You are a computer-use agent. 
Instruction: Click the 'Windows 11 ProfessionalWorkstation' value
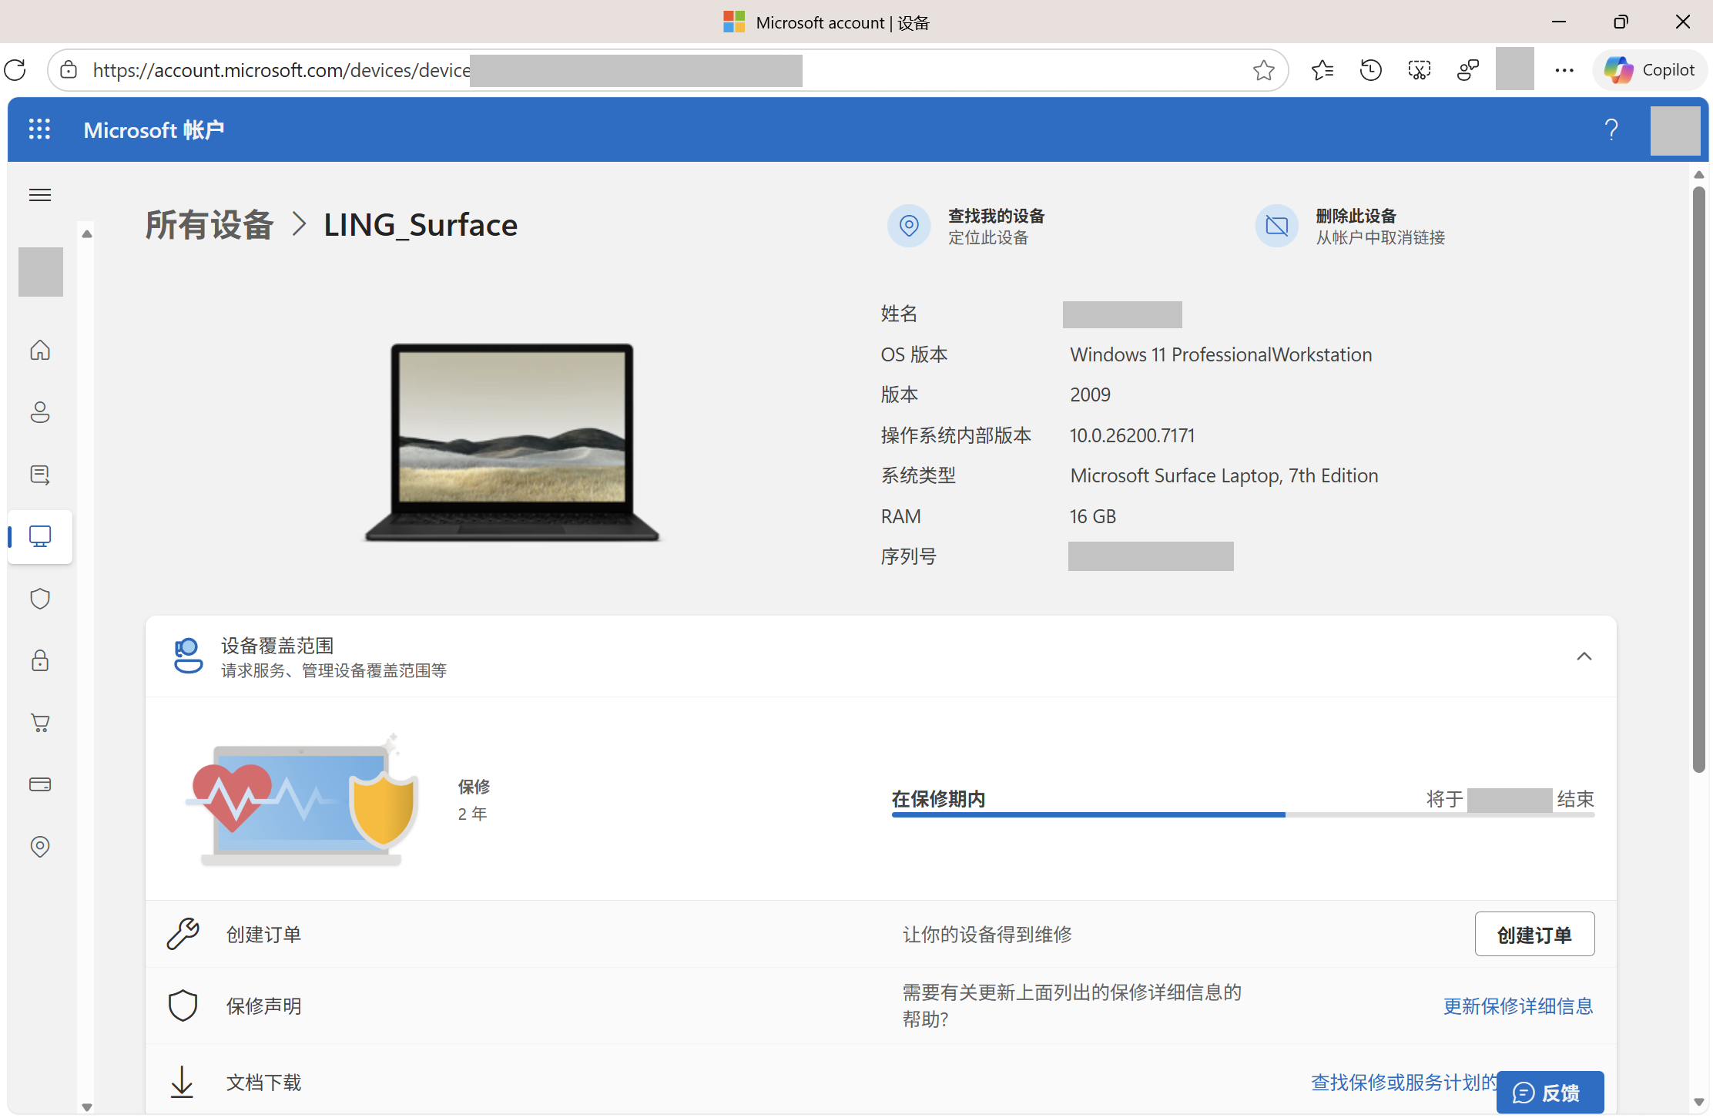tap(1221, 354)
